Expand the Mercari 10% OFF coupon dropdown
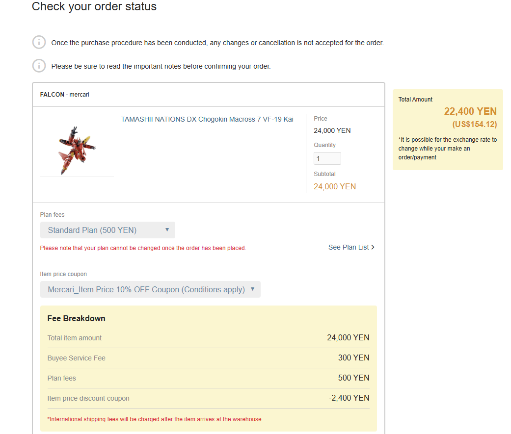 tap(150, 289)
